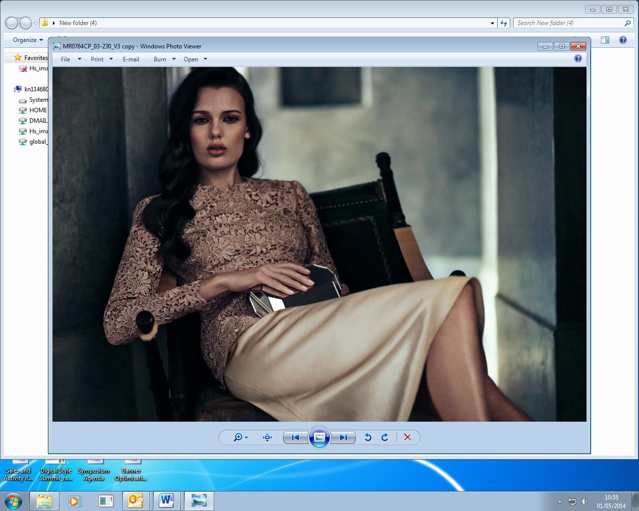The width and height of the screenshot is (639, 511).
Task: Advance to the next photo
Action: [x=343, y=438]
